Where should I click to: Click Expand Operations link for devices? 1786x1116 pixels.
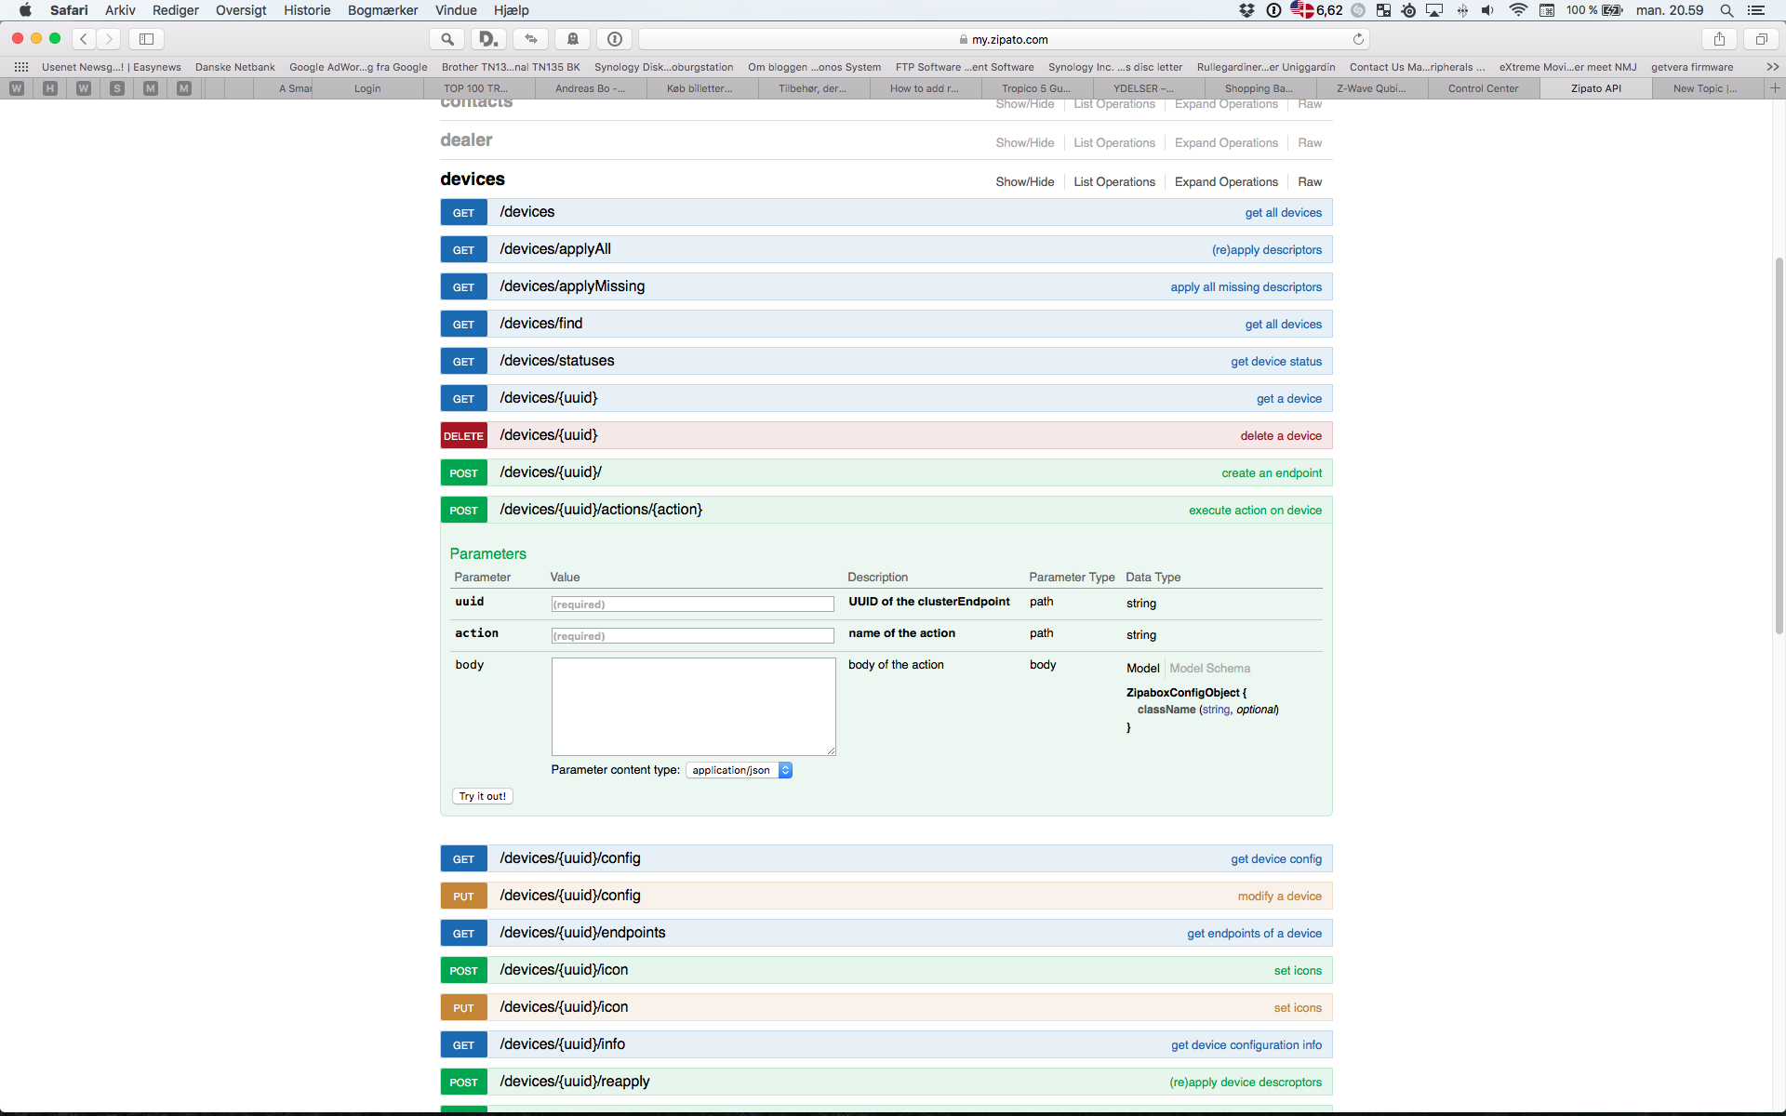point(1226,181)
